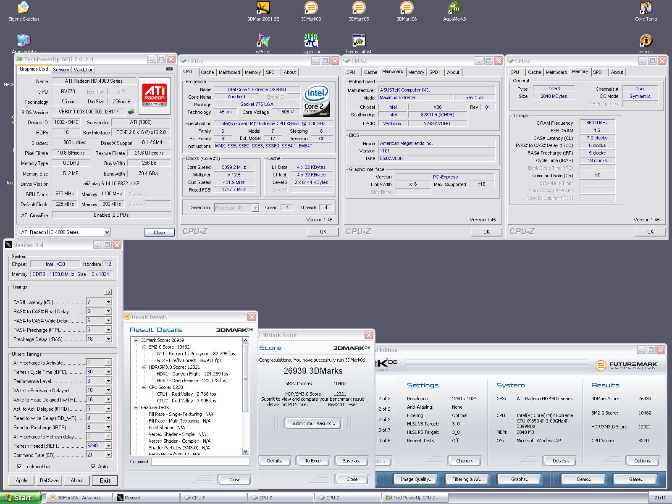Click Apply button in MemSet
Image resolution: width=672 pixels, height=504 pixels.
21,480
